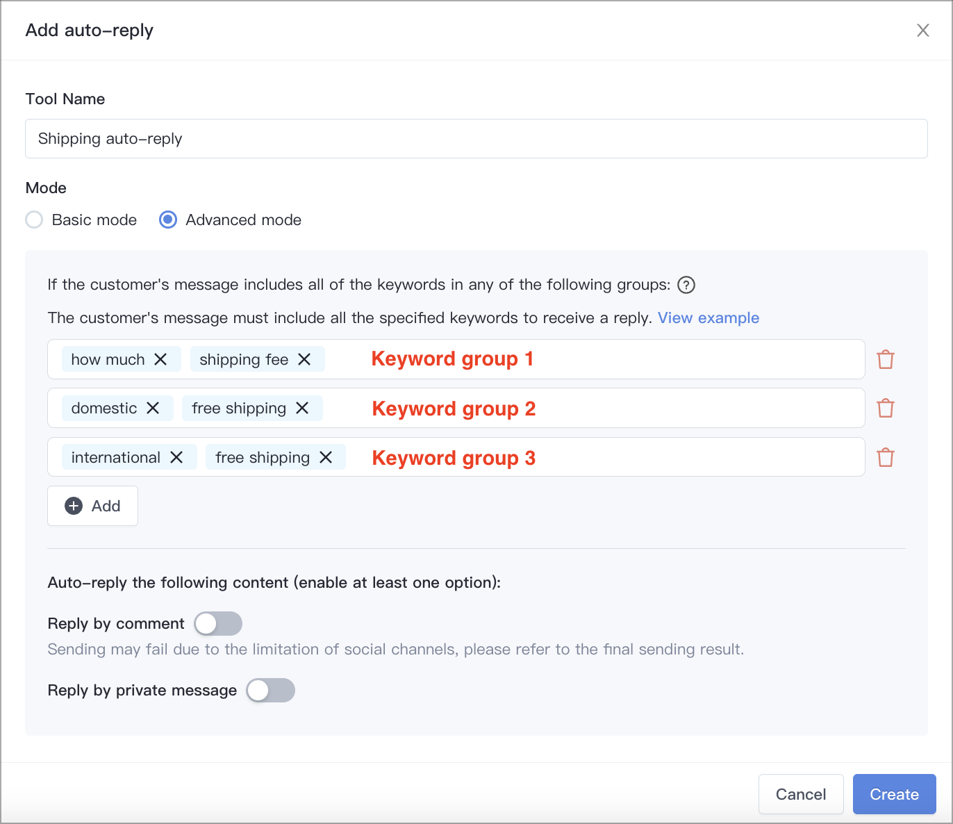Remove 'free shipping' tag in keyword group 2
The image size is (953, 824).
click(302, 408)
